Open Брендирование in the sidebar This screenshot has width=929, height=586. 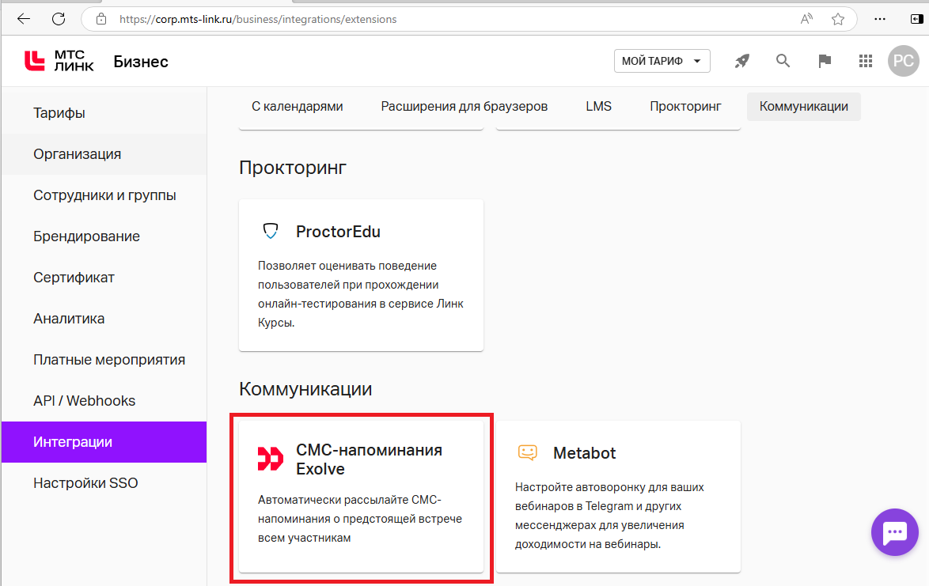click(104, 236)
